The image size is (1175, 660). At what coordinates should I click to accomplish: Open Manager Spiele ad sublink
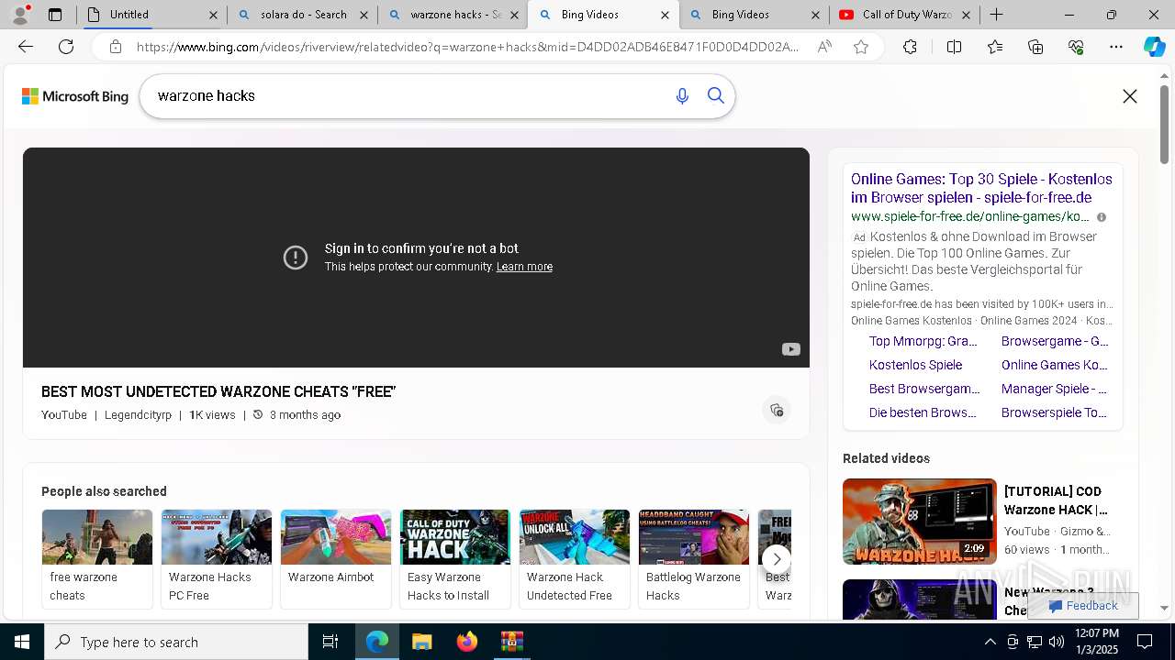1054,389
